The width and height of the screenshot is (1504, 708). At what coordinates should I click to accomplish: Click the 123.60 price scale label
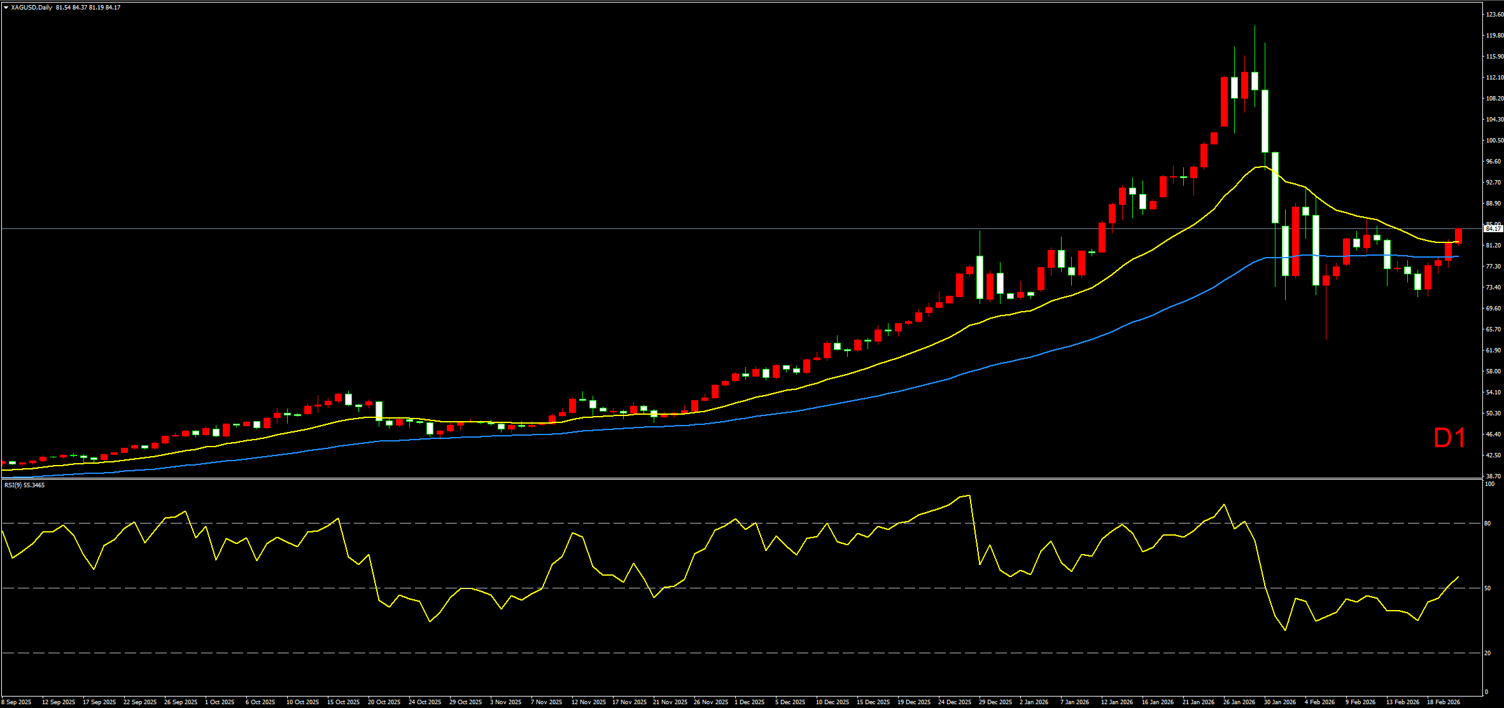(x=1493, y=15)
